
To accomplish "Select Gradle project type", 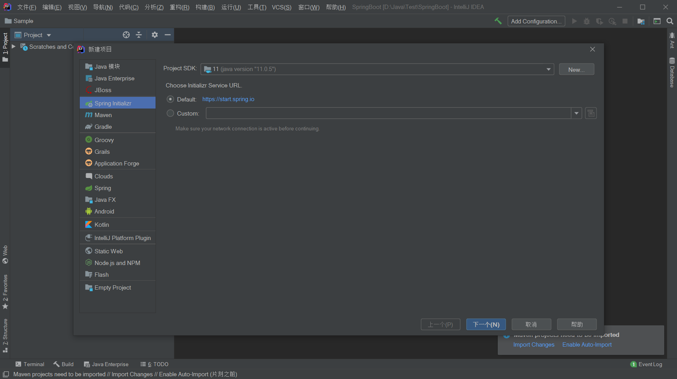I will 118,127.
